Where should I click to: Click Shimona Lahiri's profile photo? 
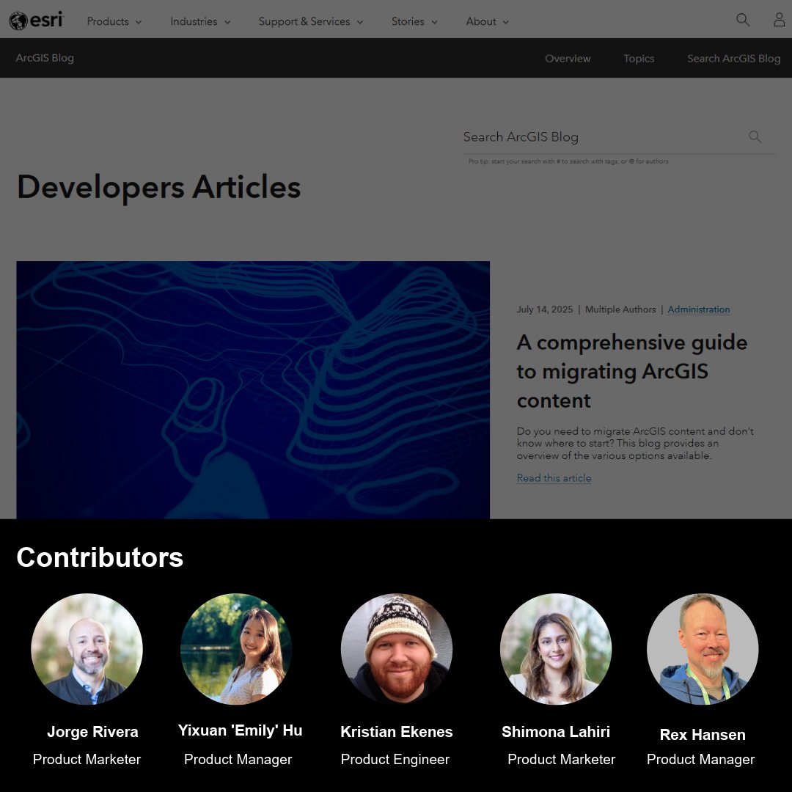click(x=556, y=649)
